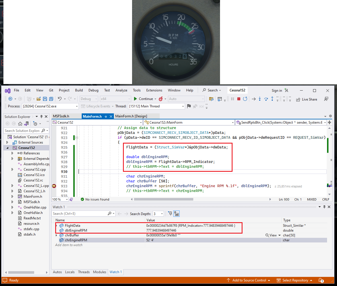Screen dimensions: 337x286
Task: Click the Step Into arrow icon
Action: [260, 99]
